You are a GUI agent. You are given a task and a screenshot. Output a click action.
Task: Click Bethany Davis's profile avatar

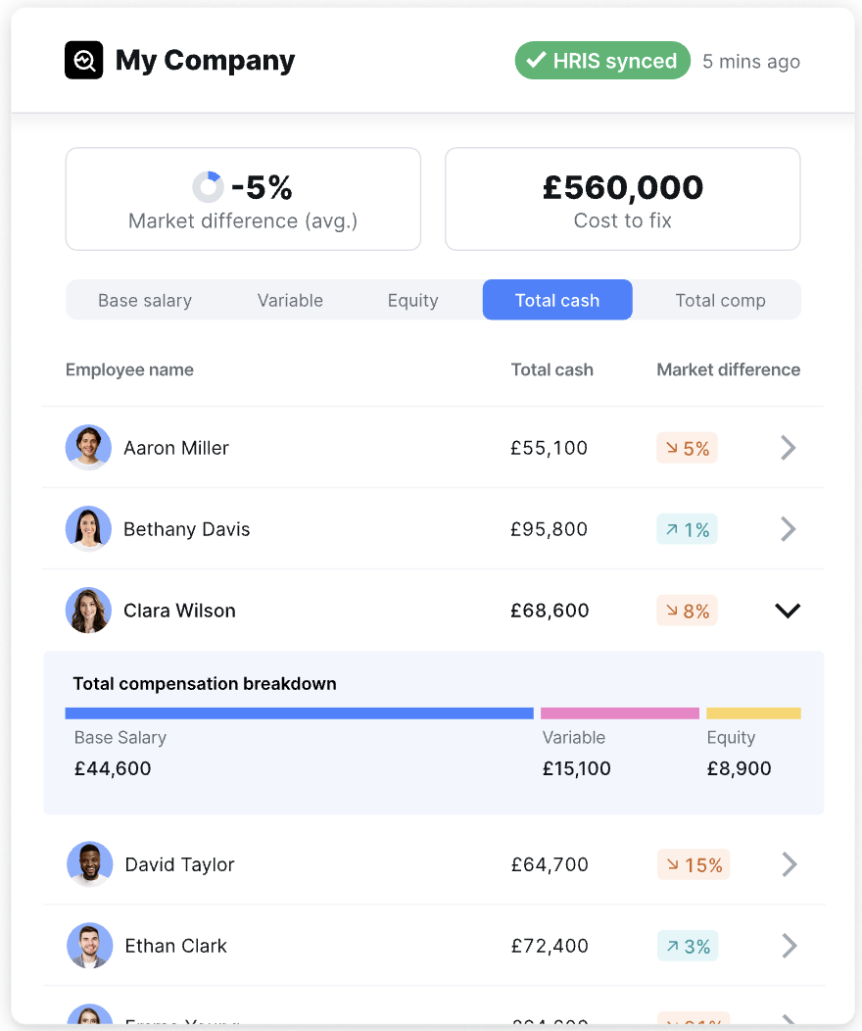point(88,529)
